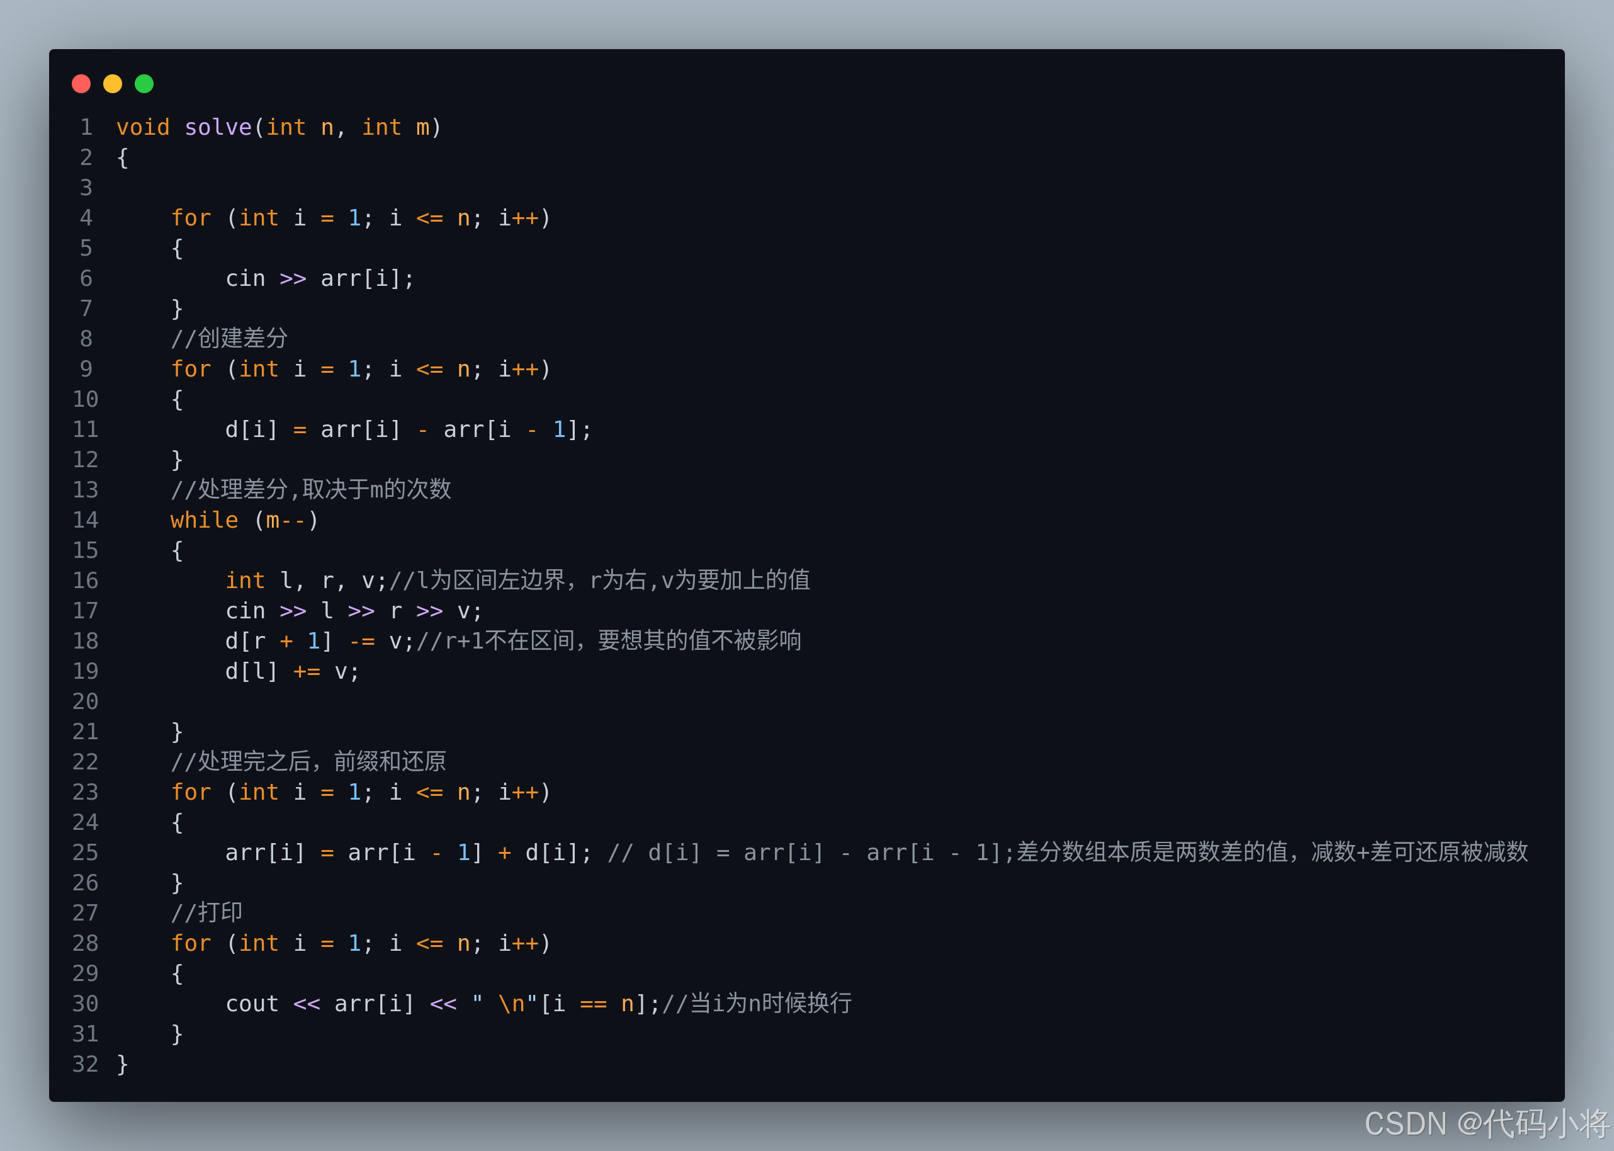Click the yellow minimize dot
The height and width of the screenshot is (1151, 1614).
113,84
